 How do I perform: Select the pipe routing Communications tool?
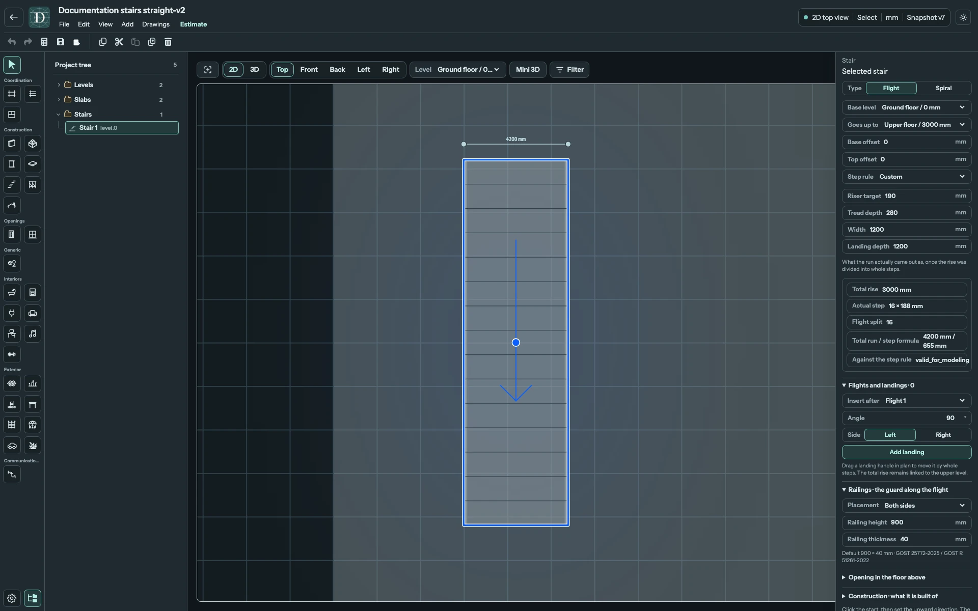coord(12,475)
